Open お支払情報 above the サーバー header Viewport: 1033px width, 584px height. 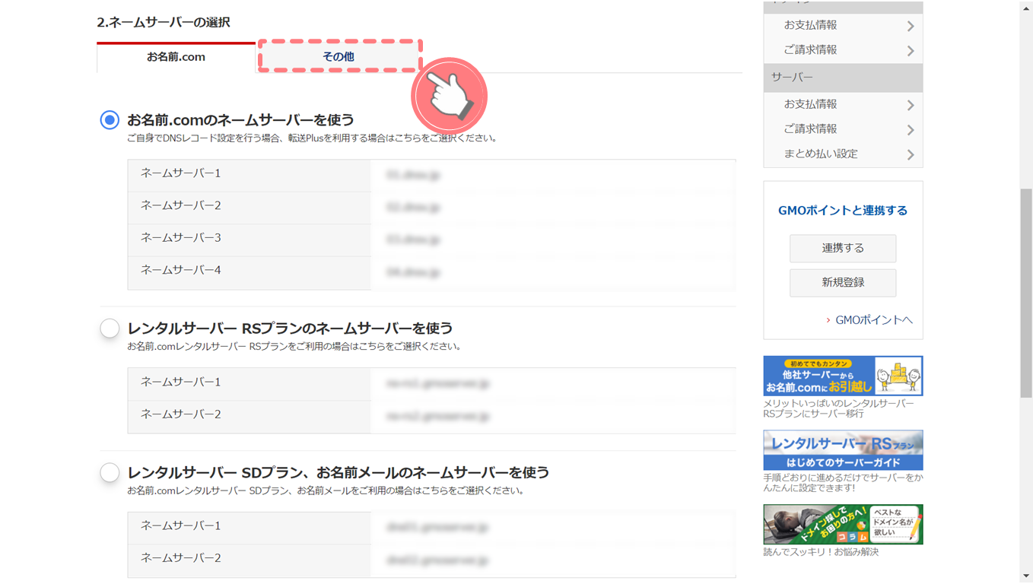843,25
